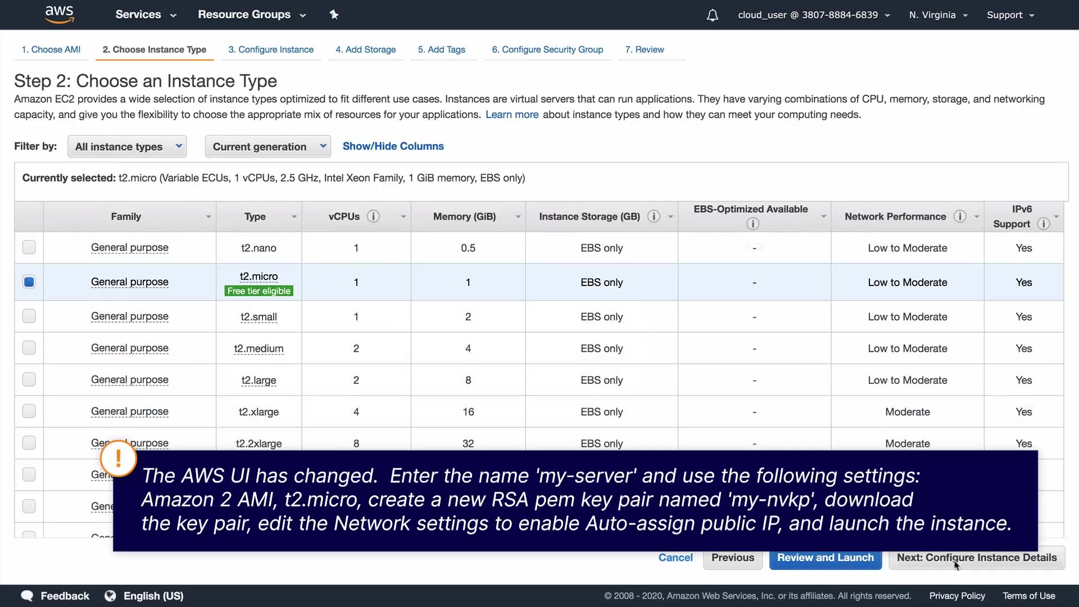The height and width of the screenshot is (607, 1079).
Task: Uncheck the t2.micro instance checkbox
Action: click(29, 282)
